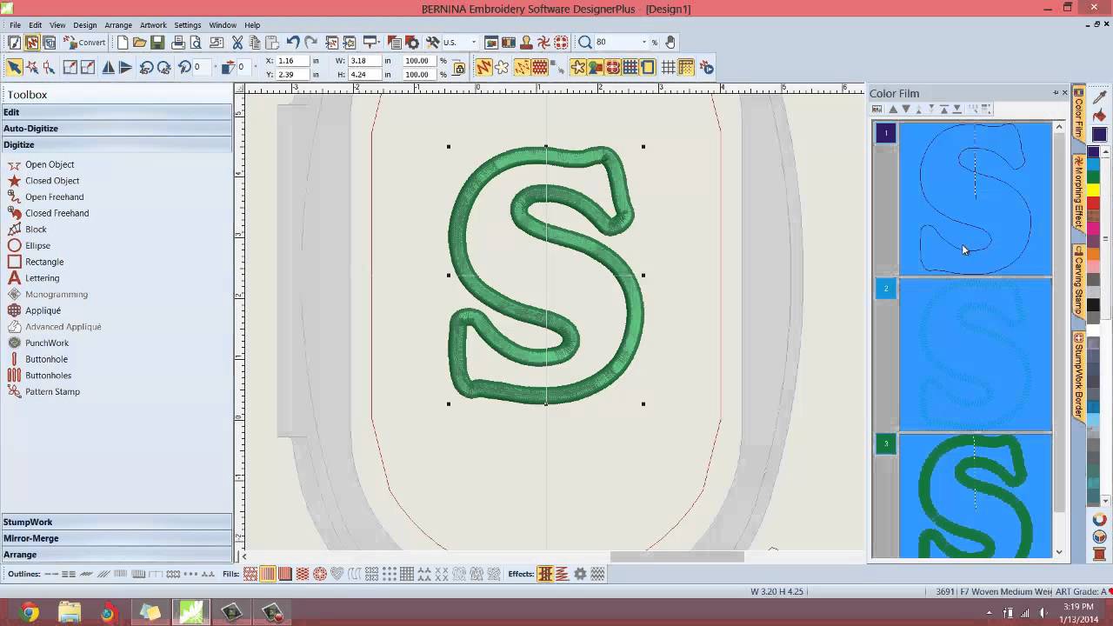Open the Design menu
1113x626 pixels.
tap(85, 25)
